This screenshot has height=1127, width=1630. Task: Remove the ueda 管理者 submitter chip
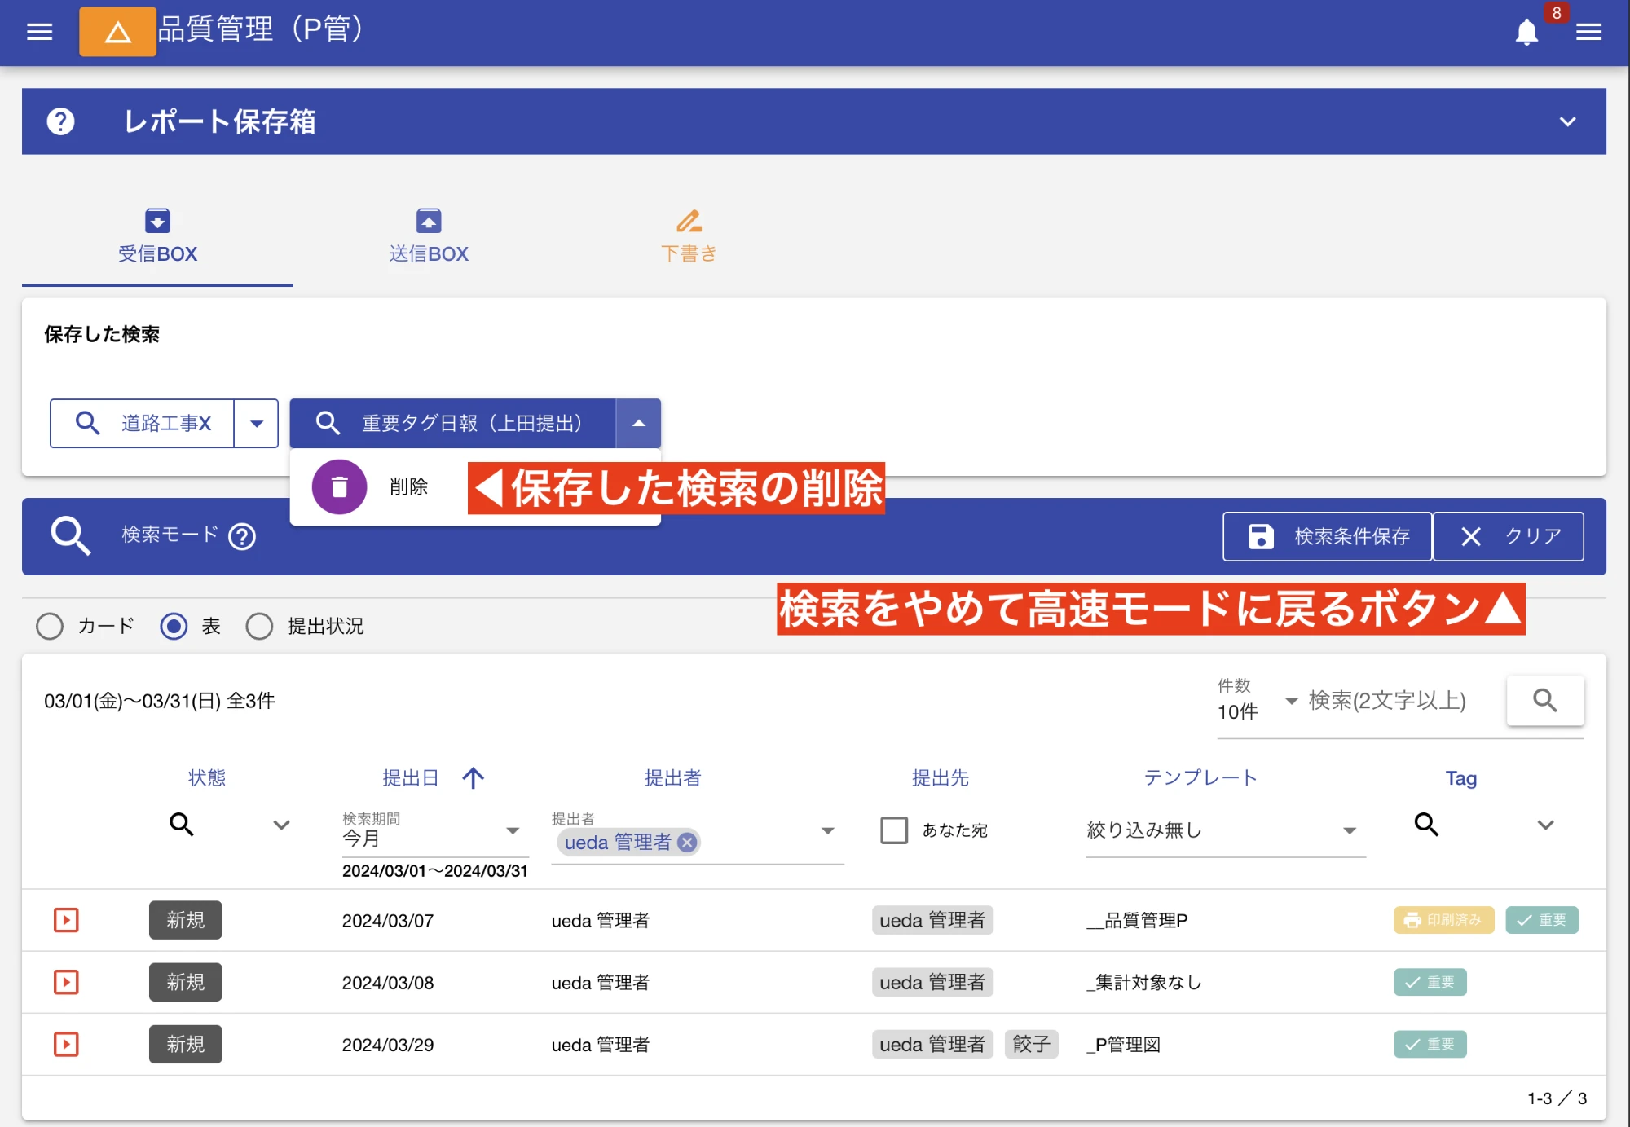click(x=688, y=842)
